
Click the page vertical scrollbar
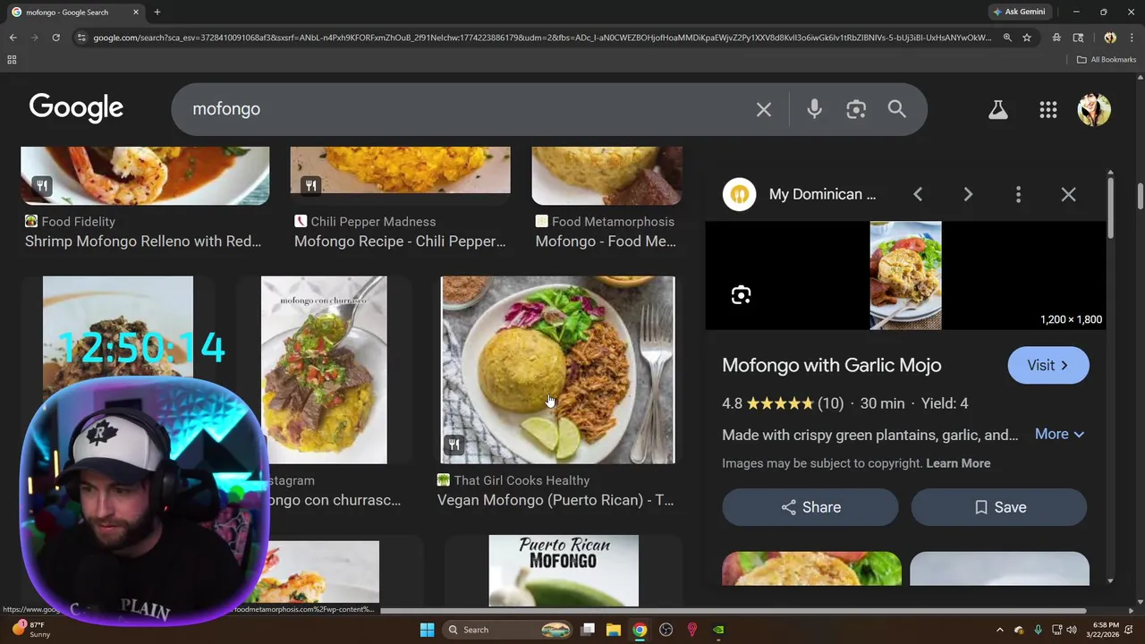1140,197
